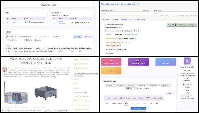Select purple filter by special color swatch
This screenshot has height=113, width=199.
169,16
